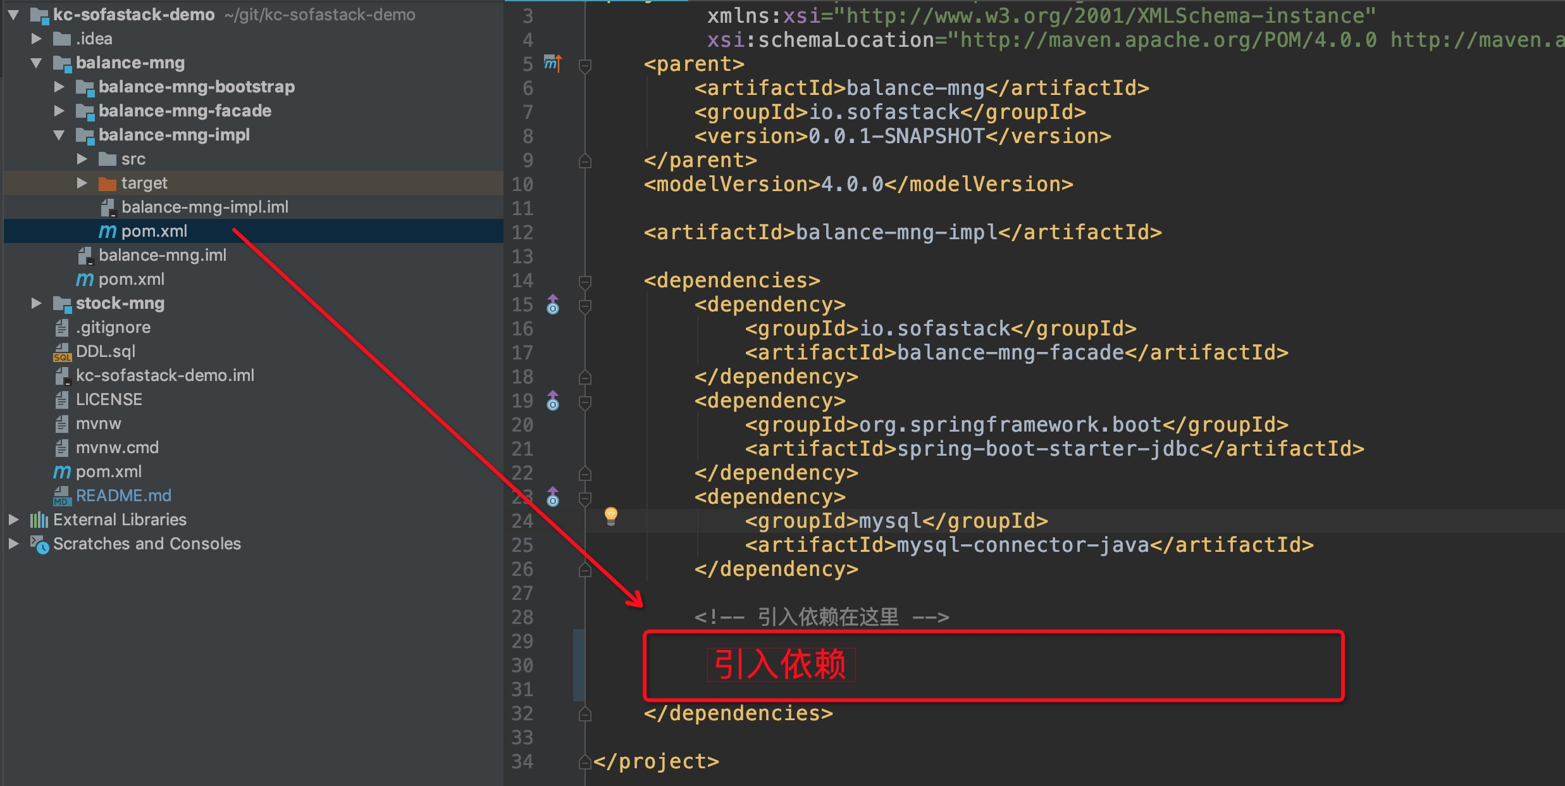Click line number 28 in the gutter
This screenshot has width=1565, height=786.
click(x=523, y=617)
